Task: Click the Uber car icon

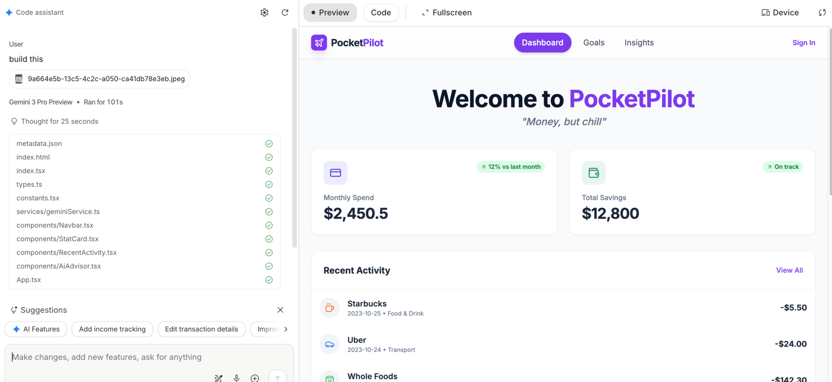Action: click(330, 344)
